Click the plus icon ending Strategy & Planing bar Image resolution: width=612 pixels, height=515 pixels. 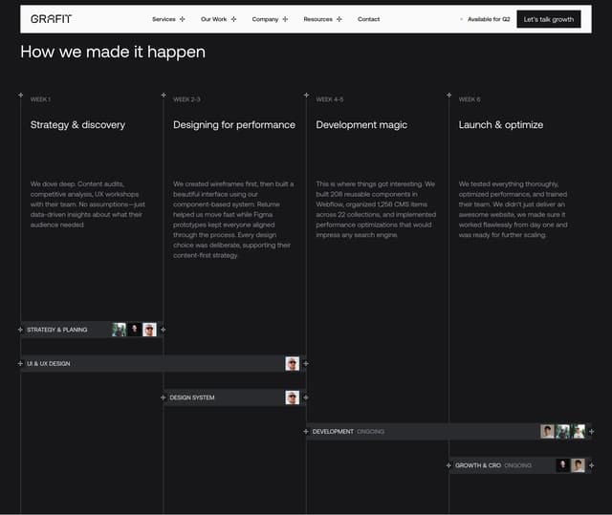coord(164,330)
